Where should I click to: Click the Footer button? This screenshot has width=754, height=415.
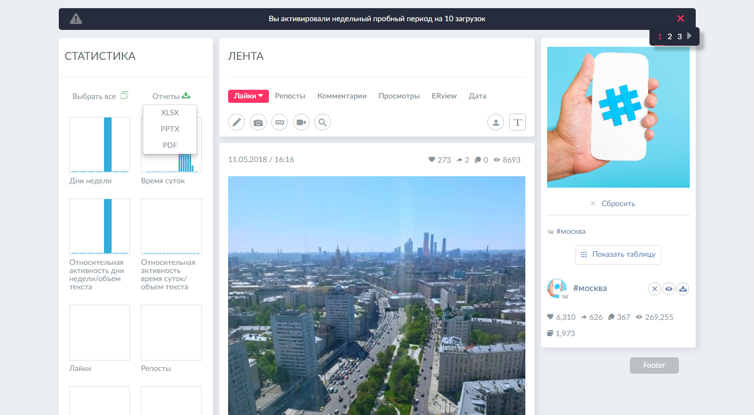tap(654, 366)
